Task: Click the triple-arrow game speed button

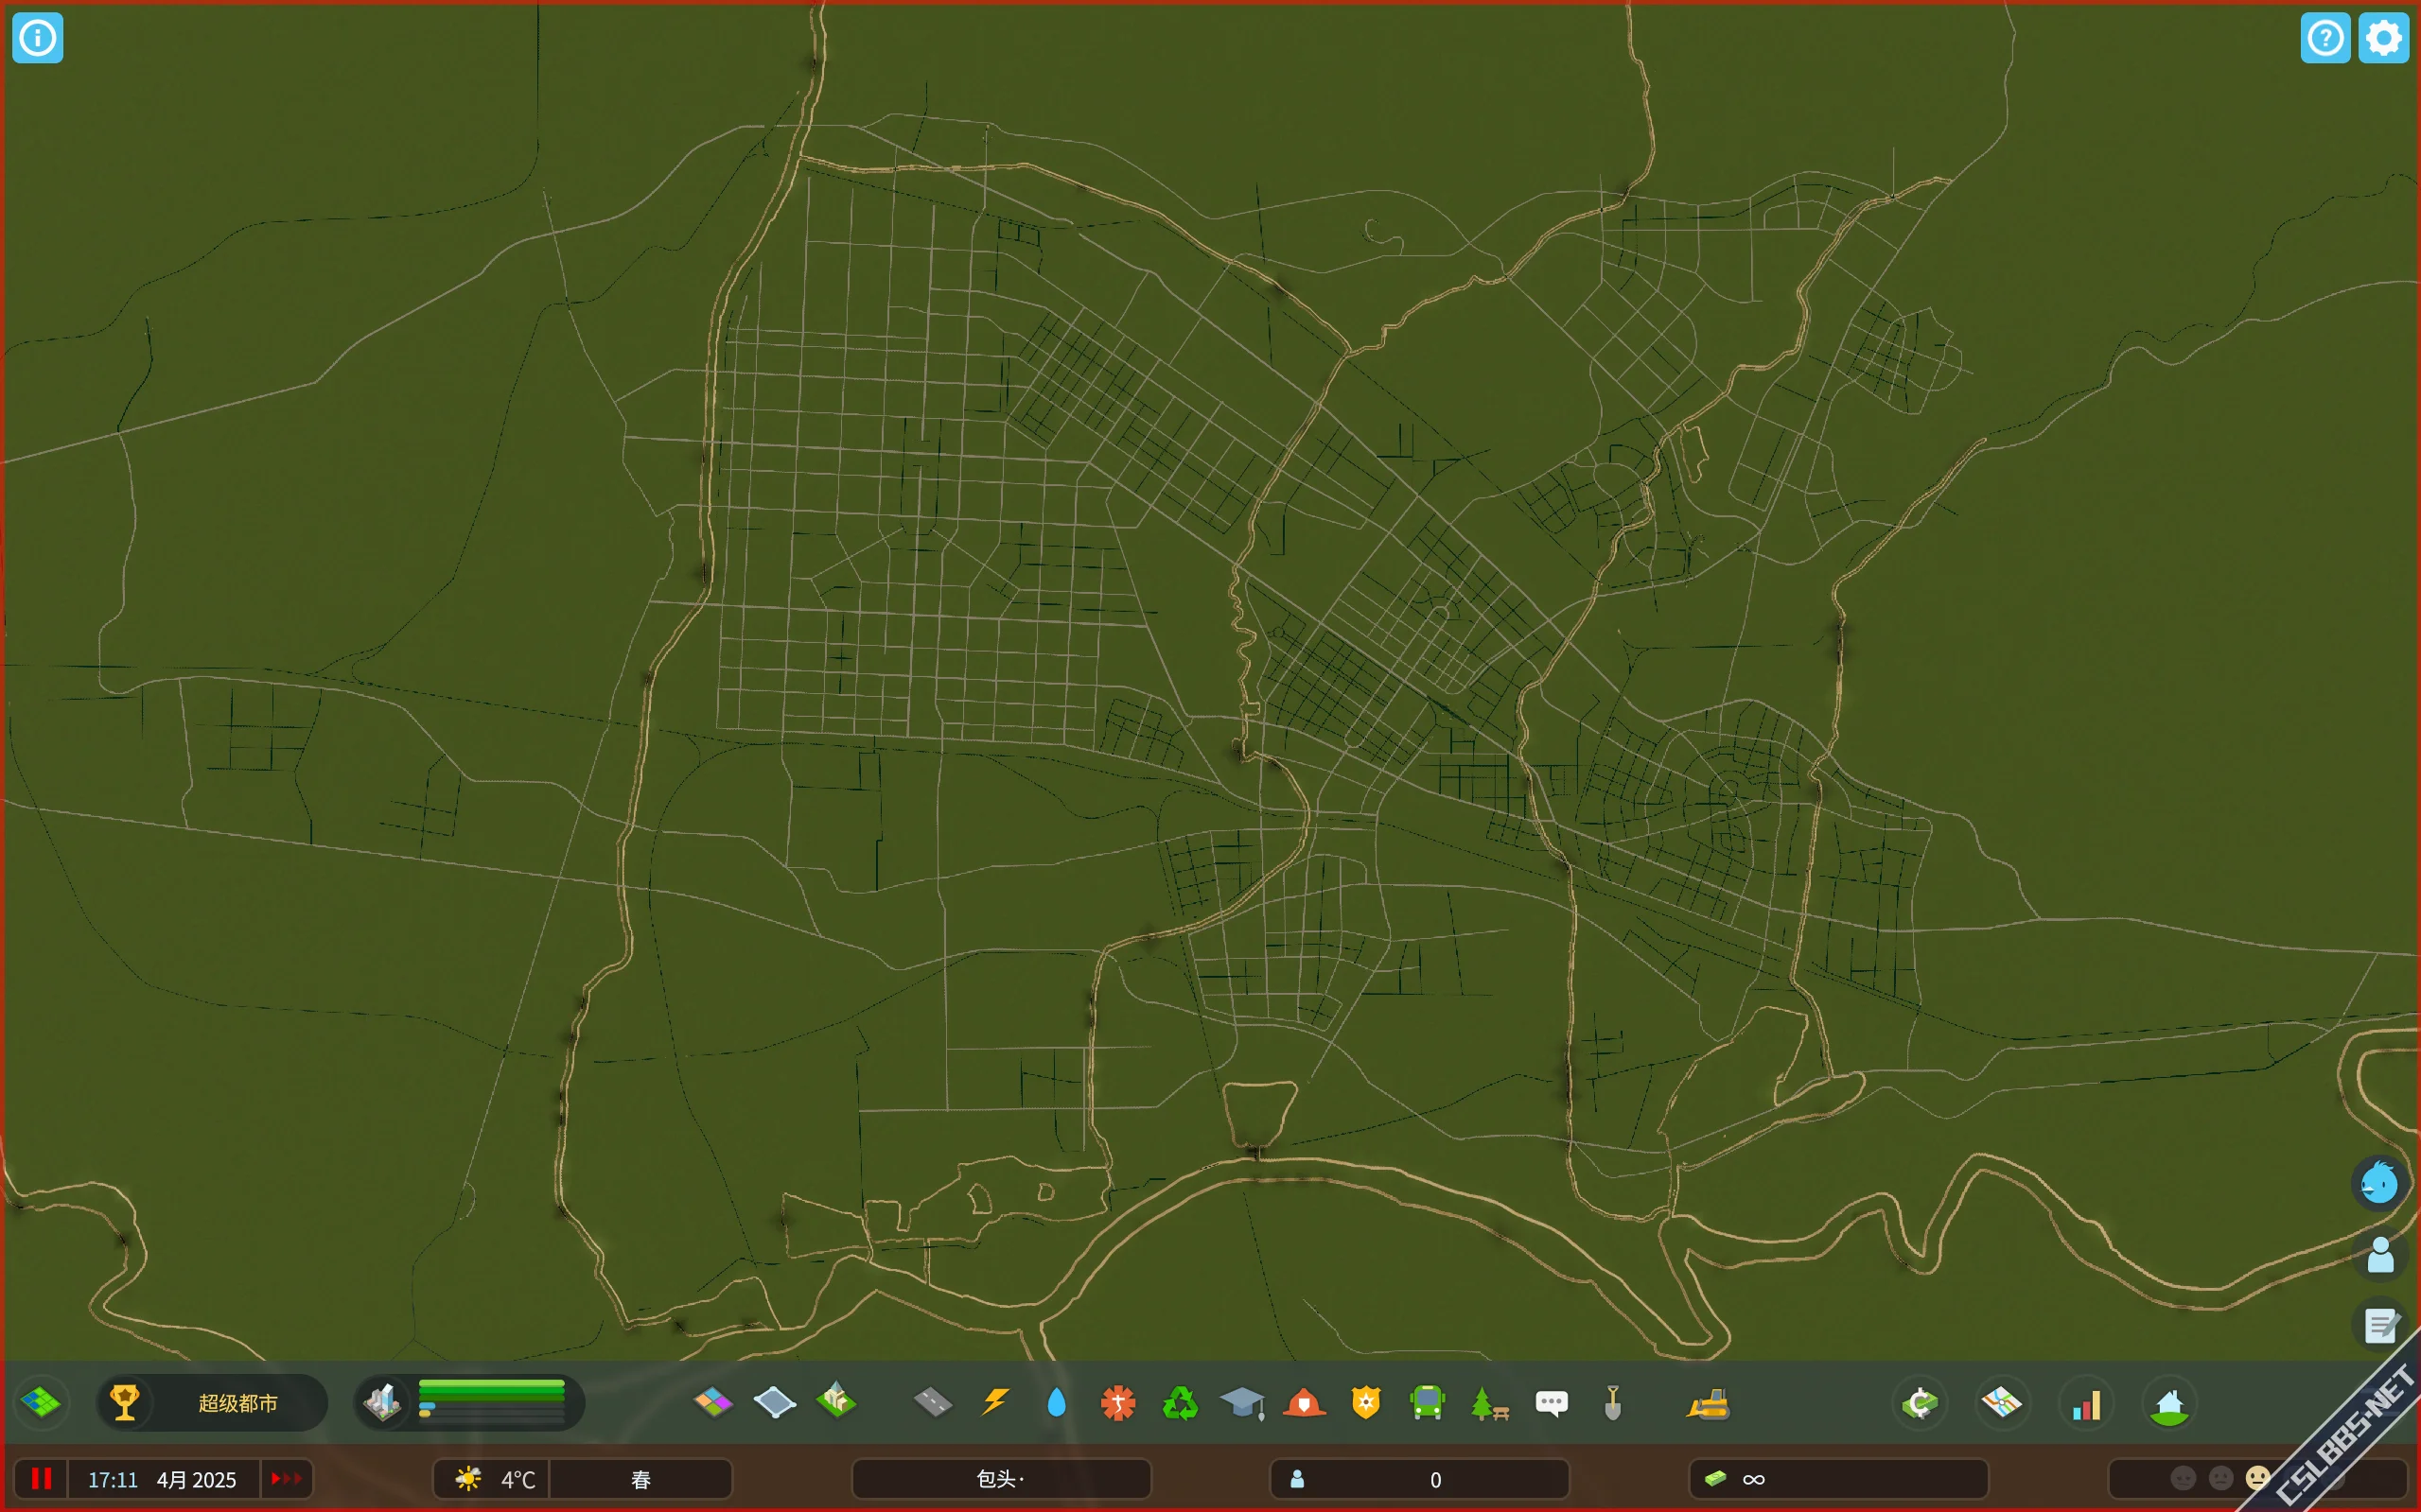Action: coord(286,1479)
